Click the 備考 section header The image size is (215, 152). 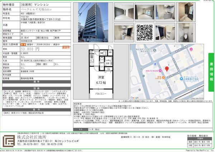coord(36,82)
